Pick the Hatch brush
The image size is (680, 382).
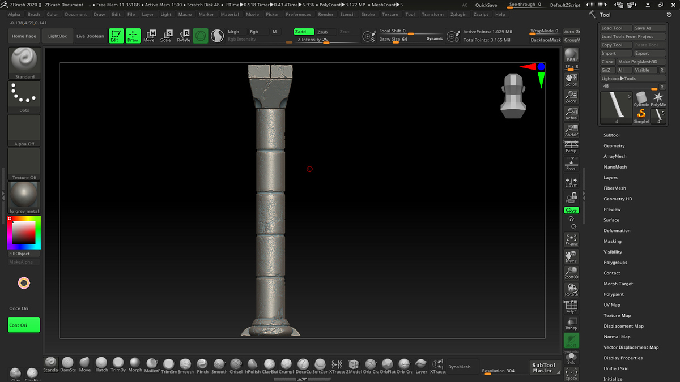click(101, 364)
